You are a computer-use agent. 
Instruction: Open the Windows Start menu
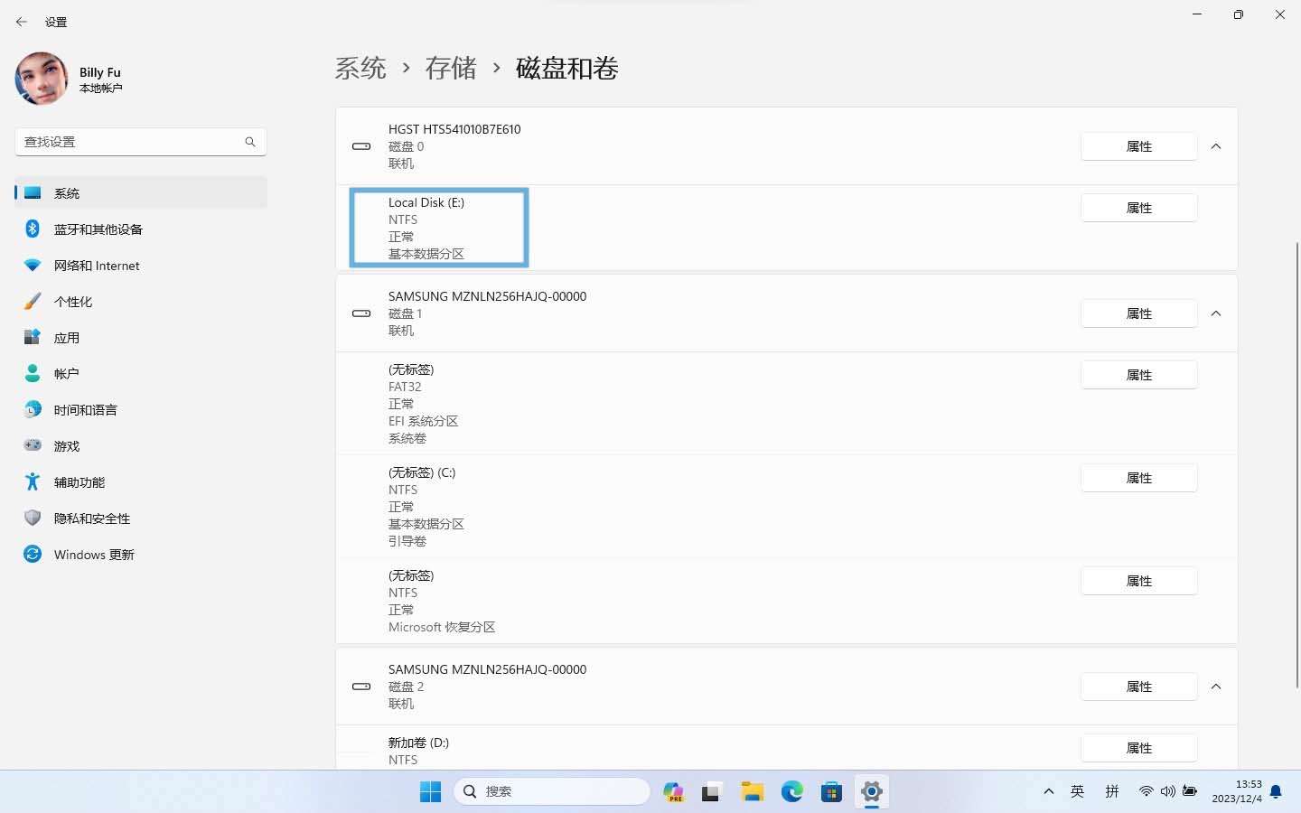point(431,791)
